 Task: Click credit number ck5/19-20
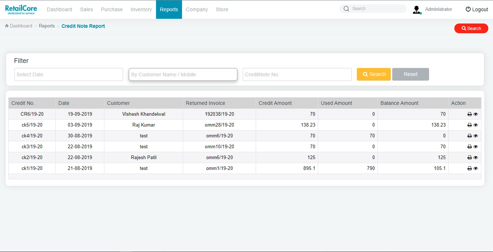coord(32,125)
